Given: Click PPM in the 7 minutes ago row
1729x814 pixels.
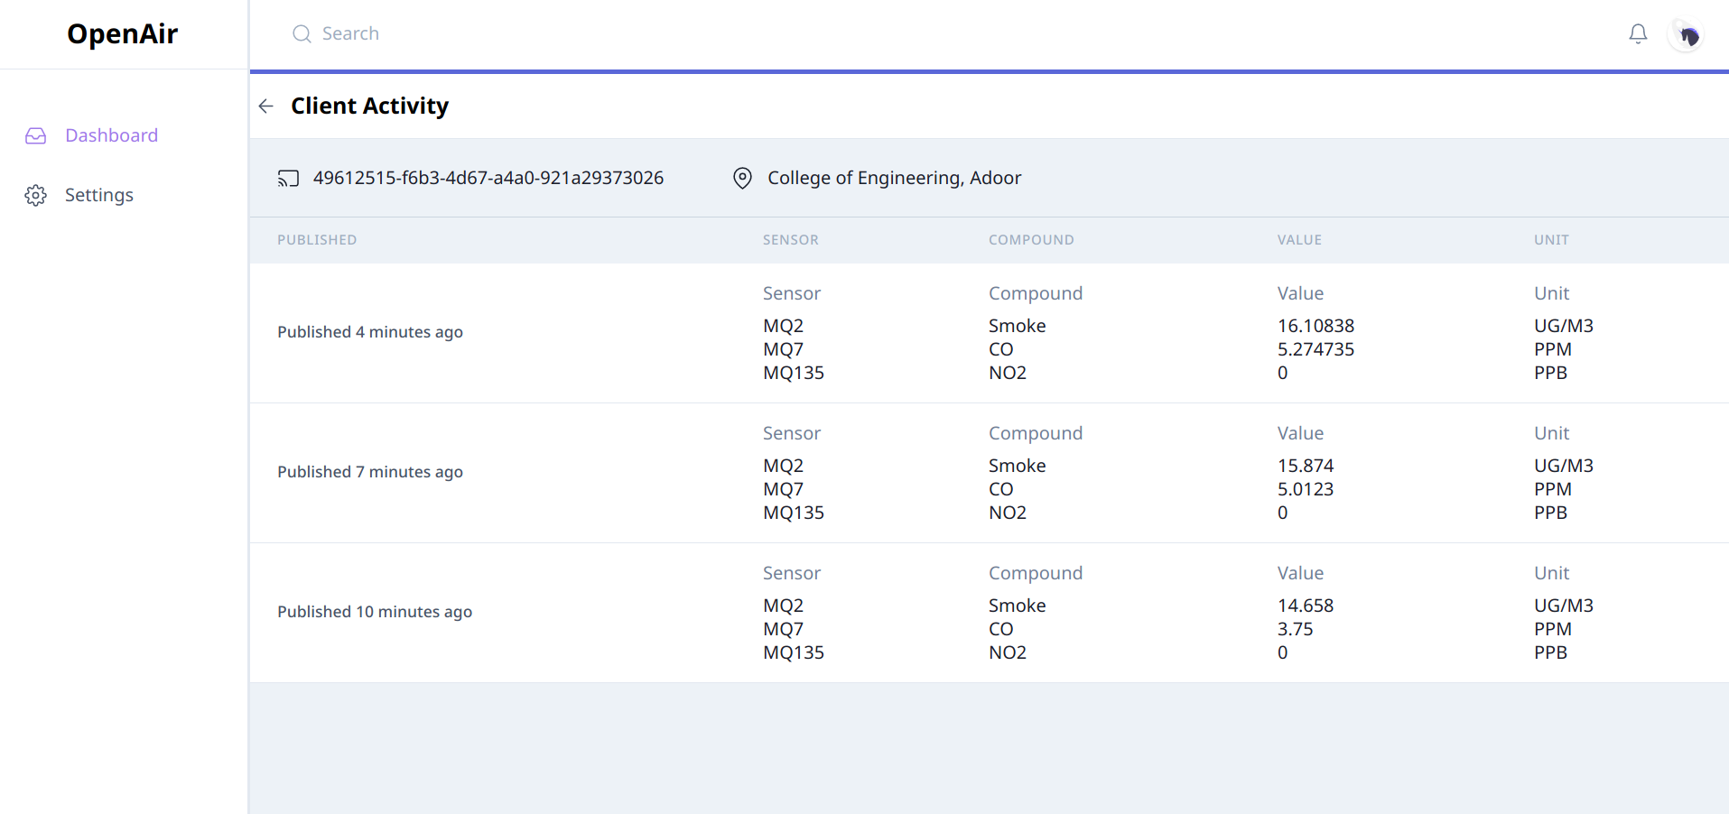Looking at the screenshot, I should (1553, 489).
